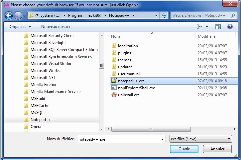Image resolution: width=241 pixels, height=160 pixels.
Task: Expand the arrow after System (C:) breadcrumb
Action: 64,15
